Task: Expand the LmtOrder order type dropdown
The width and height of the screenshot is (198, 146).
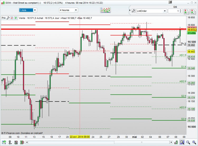Action: pos(152,11)
